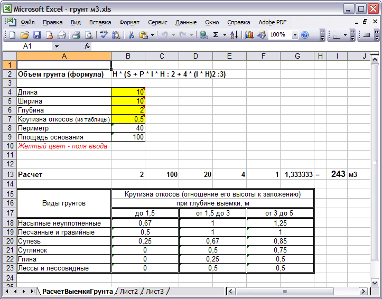Restore the inner workbook window
382x299 pixels.
coord(365,22)
